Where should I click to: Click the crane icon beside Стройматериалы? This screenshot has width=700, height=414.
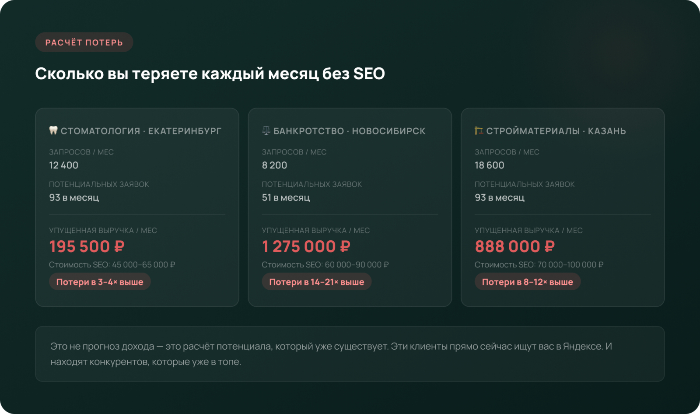pyautogui.click(x=479, y=130)
